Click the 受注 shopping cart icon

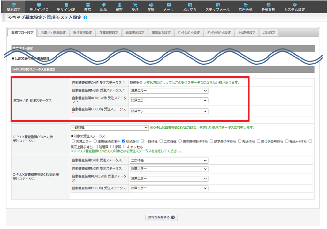click(x=135, y=5)
